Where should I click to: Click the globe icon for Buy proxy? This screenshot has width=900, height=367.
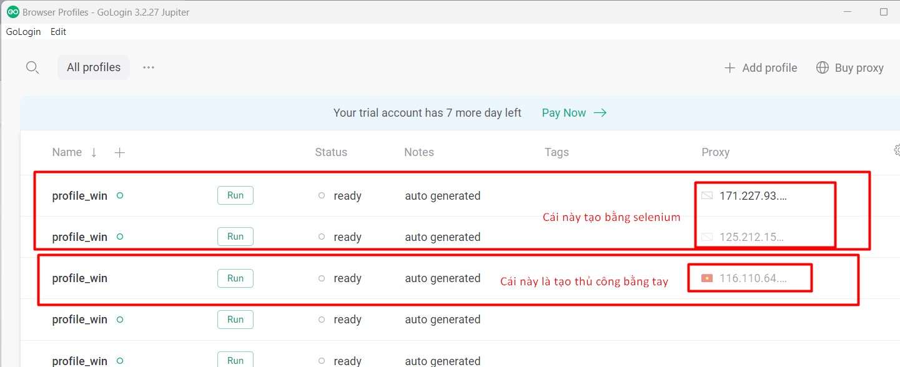(x=823, y=67)
